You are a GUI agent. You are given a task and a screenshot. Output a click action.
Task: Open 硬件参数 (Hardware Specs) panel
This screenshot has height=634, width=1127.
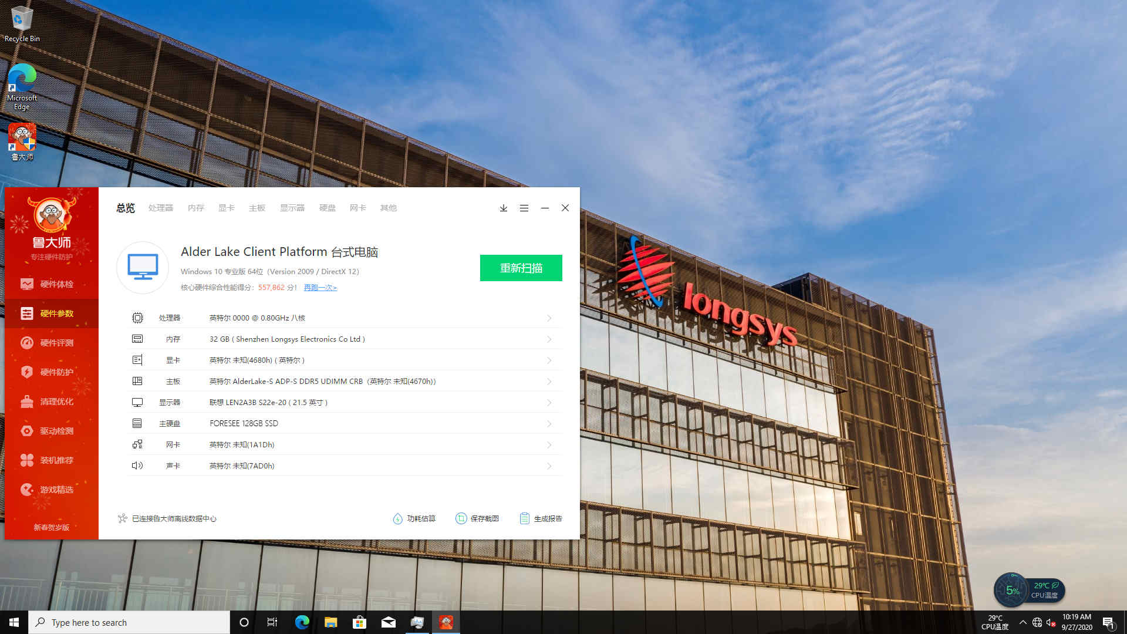[51, 313]
